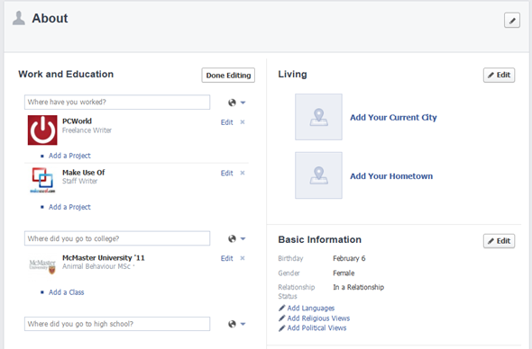
Task: Open privacy globe dropdown for college
Action: (x=236, y=238)
